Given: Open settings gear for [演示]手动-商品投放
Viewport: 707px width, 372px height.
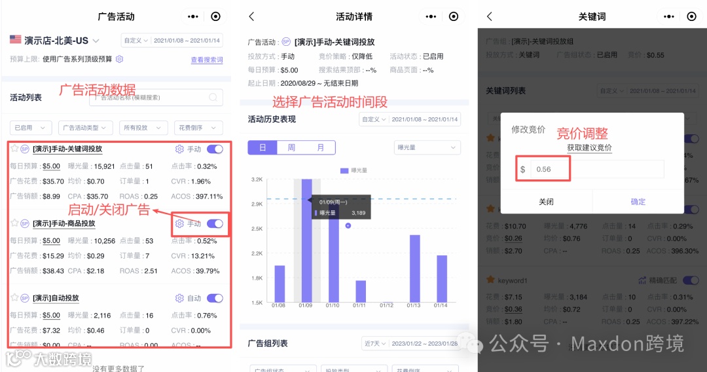Looking at the screenshot, I should click(179, 223).
